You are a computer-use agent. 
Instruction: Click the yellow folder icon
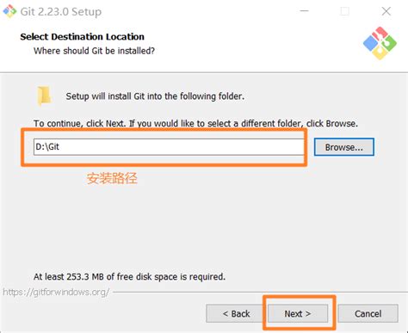point(44,96)
